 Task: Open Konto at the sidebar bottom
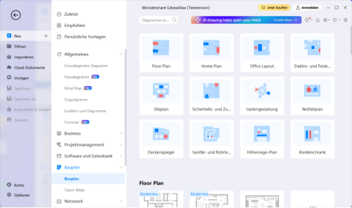click(x=15, y=185)
